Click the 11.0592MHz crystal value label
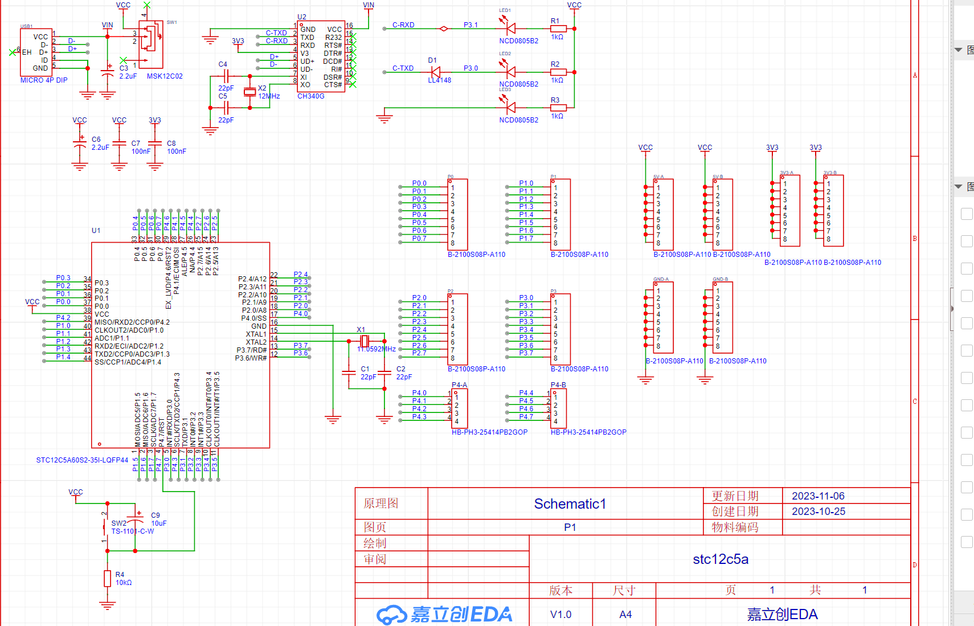 pyautogui.click(x=376, y=349)
